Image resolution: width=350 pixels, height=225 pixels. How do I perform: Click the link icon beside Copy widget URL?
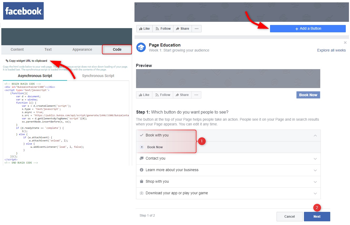(x=7, y=60)
